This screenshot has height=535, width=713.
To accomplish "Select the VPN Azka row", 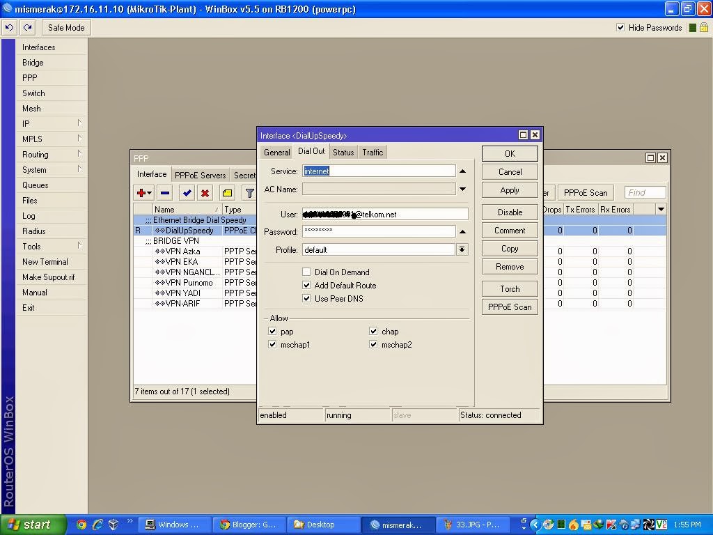I will (x=195, y=251).
